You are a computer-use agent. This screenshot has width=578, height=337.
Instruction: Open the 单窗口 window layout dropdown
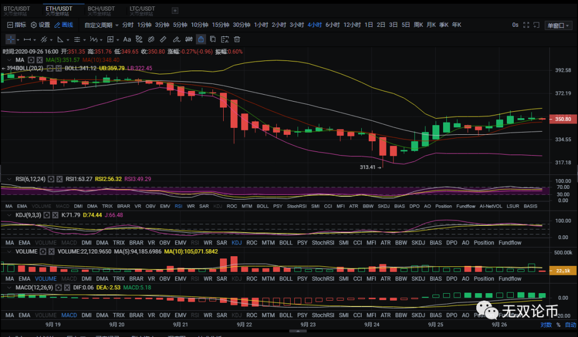point(559,25)
